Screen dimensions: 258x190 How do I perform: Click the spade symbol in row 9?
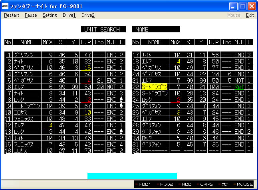point(121,106)
